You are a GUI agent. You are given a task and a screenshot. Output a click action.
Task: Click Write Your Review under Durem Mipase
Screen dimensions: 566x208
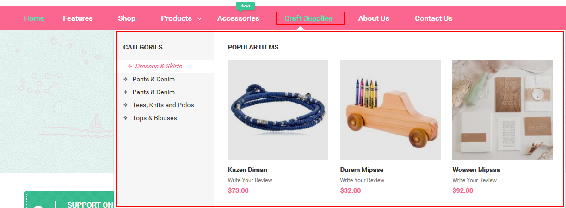click(362, 180)
